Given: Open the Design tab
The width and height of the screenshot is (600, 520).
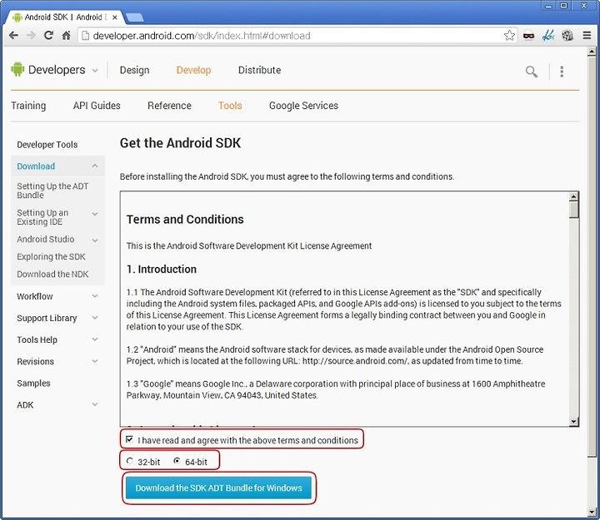Looking at the screenshot, I should pyautogui.click(x=134, y=70).
